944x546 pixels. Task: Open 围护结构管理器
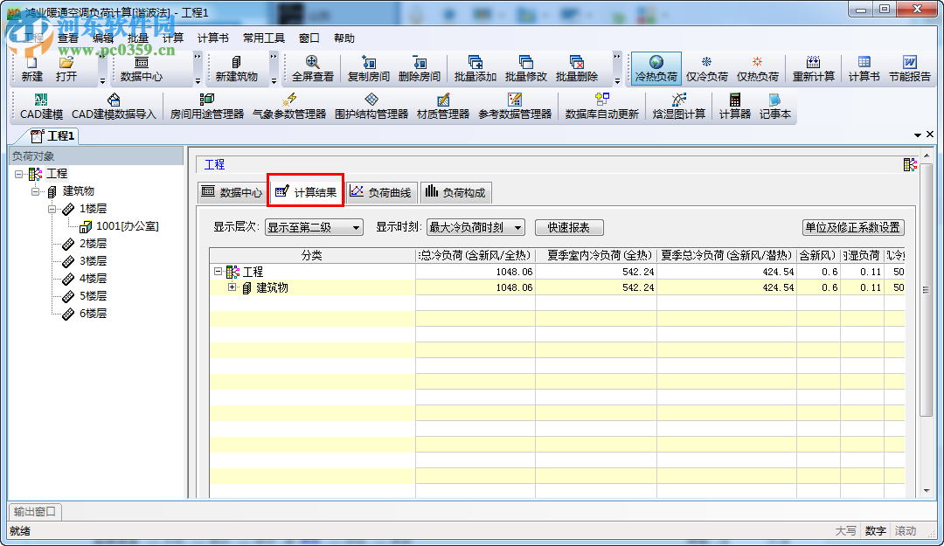pyautogui.click(x=371, y=107)
